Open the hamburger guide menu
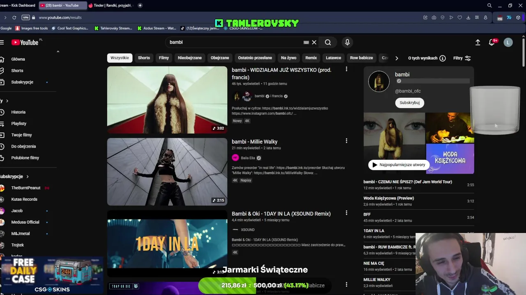Image resolution: width=526 pixels, height=295 pixels. (2, 42)
